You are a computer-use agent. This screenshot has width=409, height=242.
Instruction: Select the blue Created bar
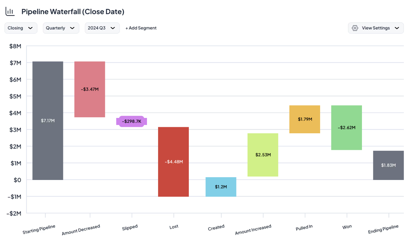tap(221, 186)
